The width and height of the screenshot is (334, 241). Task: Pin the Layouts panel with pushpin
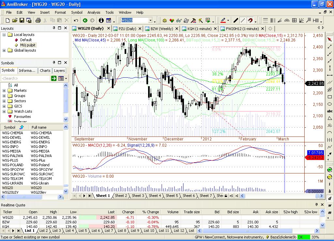tap(54, 28)
